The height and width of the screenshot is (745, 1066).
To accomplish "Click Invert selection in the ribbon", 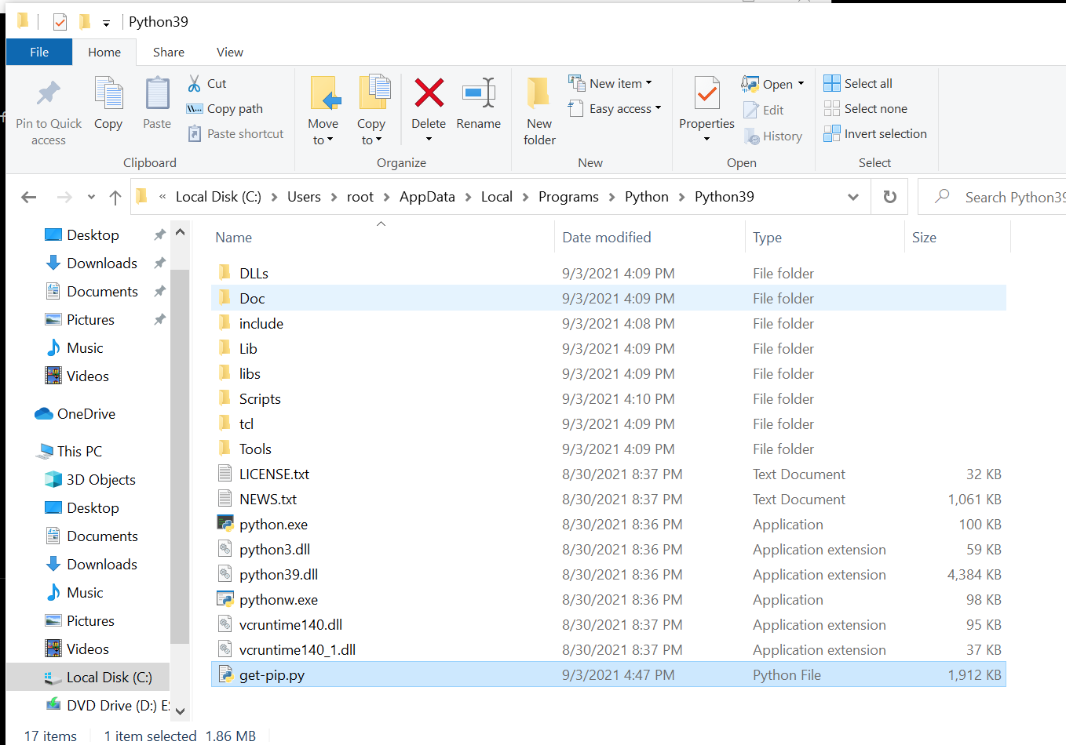I will click(875, 134).
